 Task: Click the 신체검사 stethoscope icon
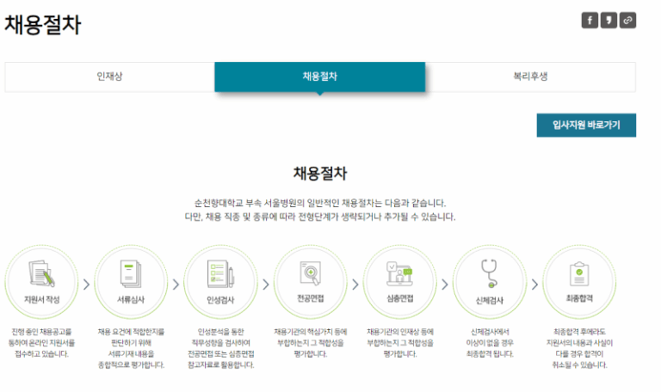pyautogui.click(x=489, y=273)
